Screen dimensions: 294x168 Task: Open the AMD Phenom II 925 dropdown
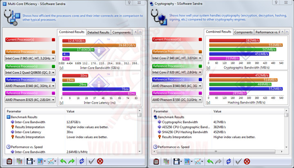30,100
